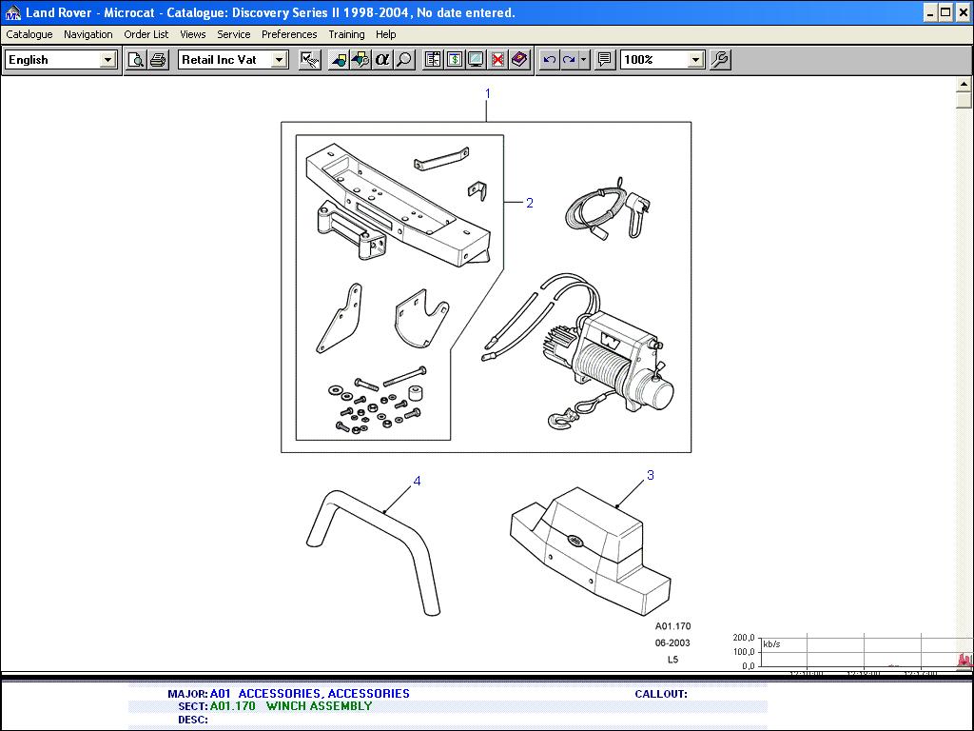The image size is (974, 731).
Task: Expand the Retail Inc Vat price dropdown
Action: [279, 60]
